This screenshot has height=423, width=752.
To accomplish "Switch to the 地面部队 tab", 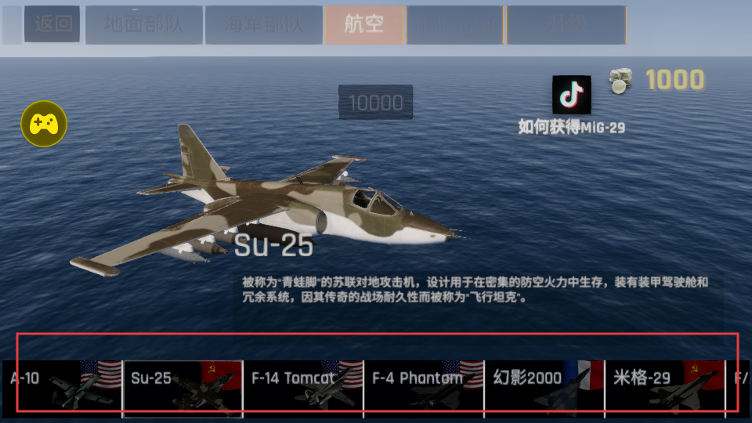I will (144, 24).
